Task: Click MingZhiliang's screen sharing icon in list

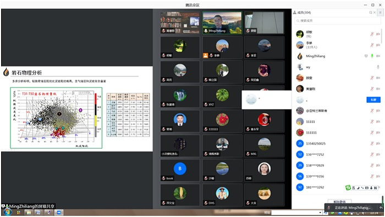Action: pos(366,56)
